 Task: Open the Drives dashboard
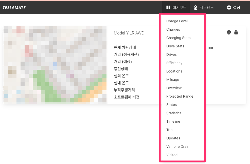coord(171,54)
